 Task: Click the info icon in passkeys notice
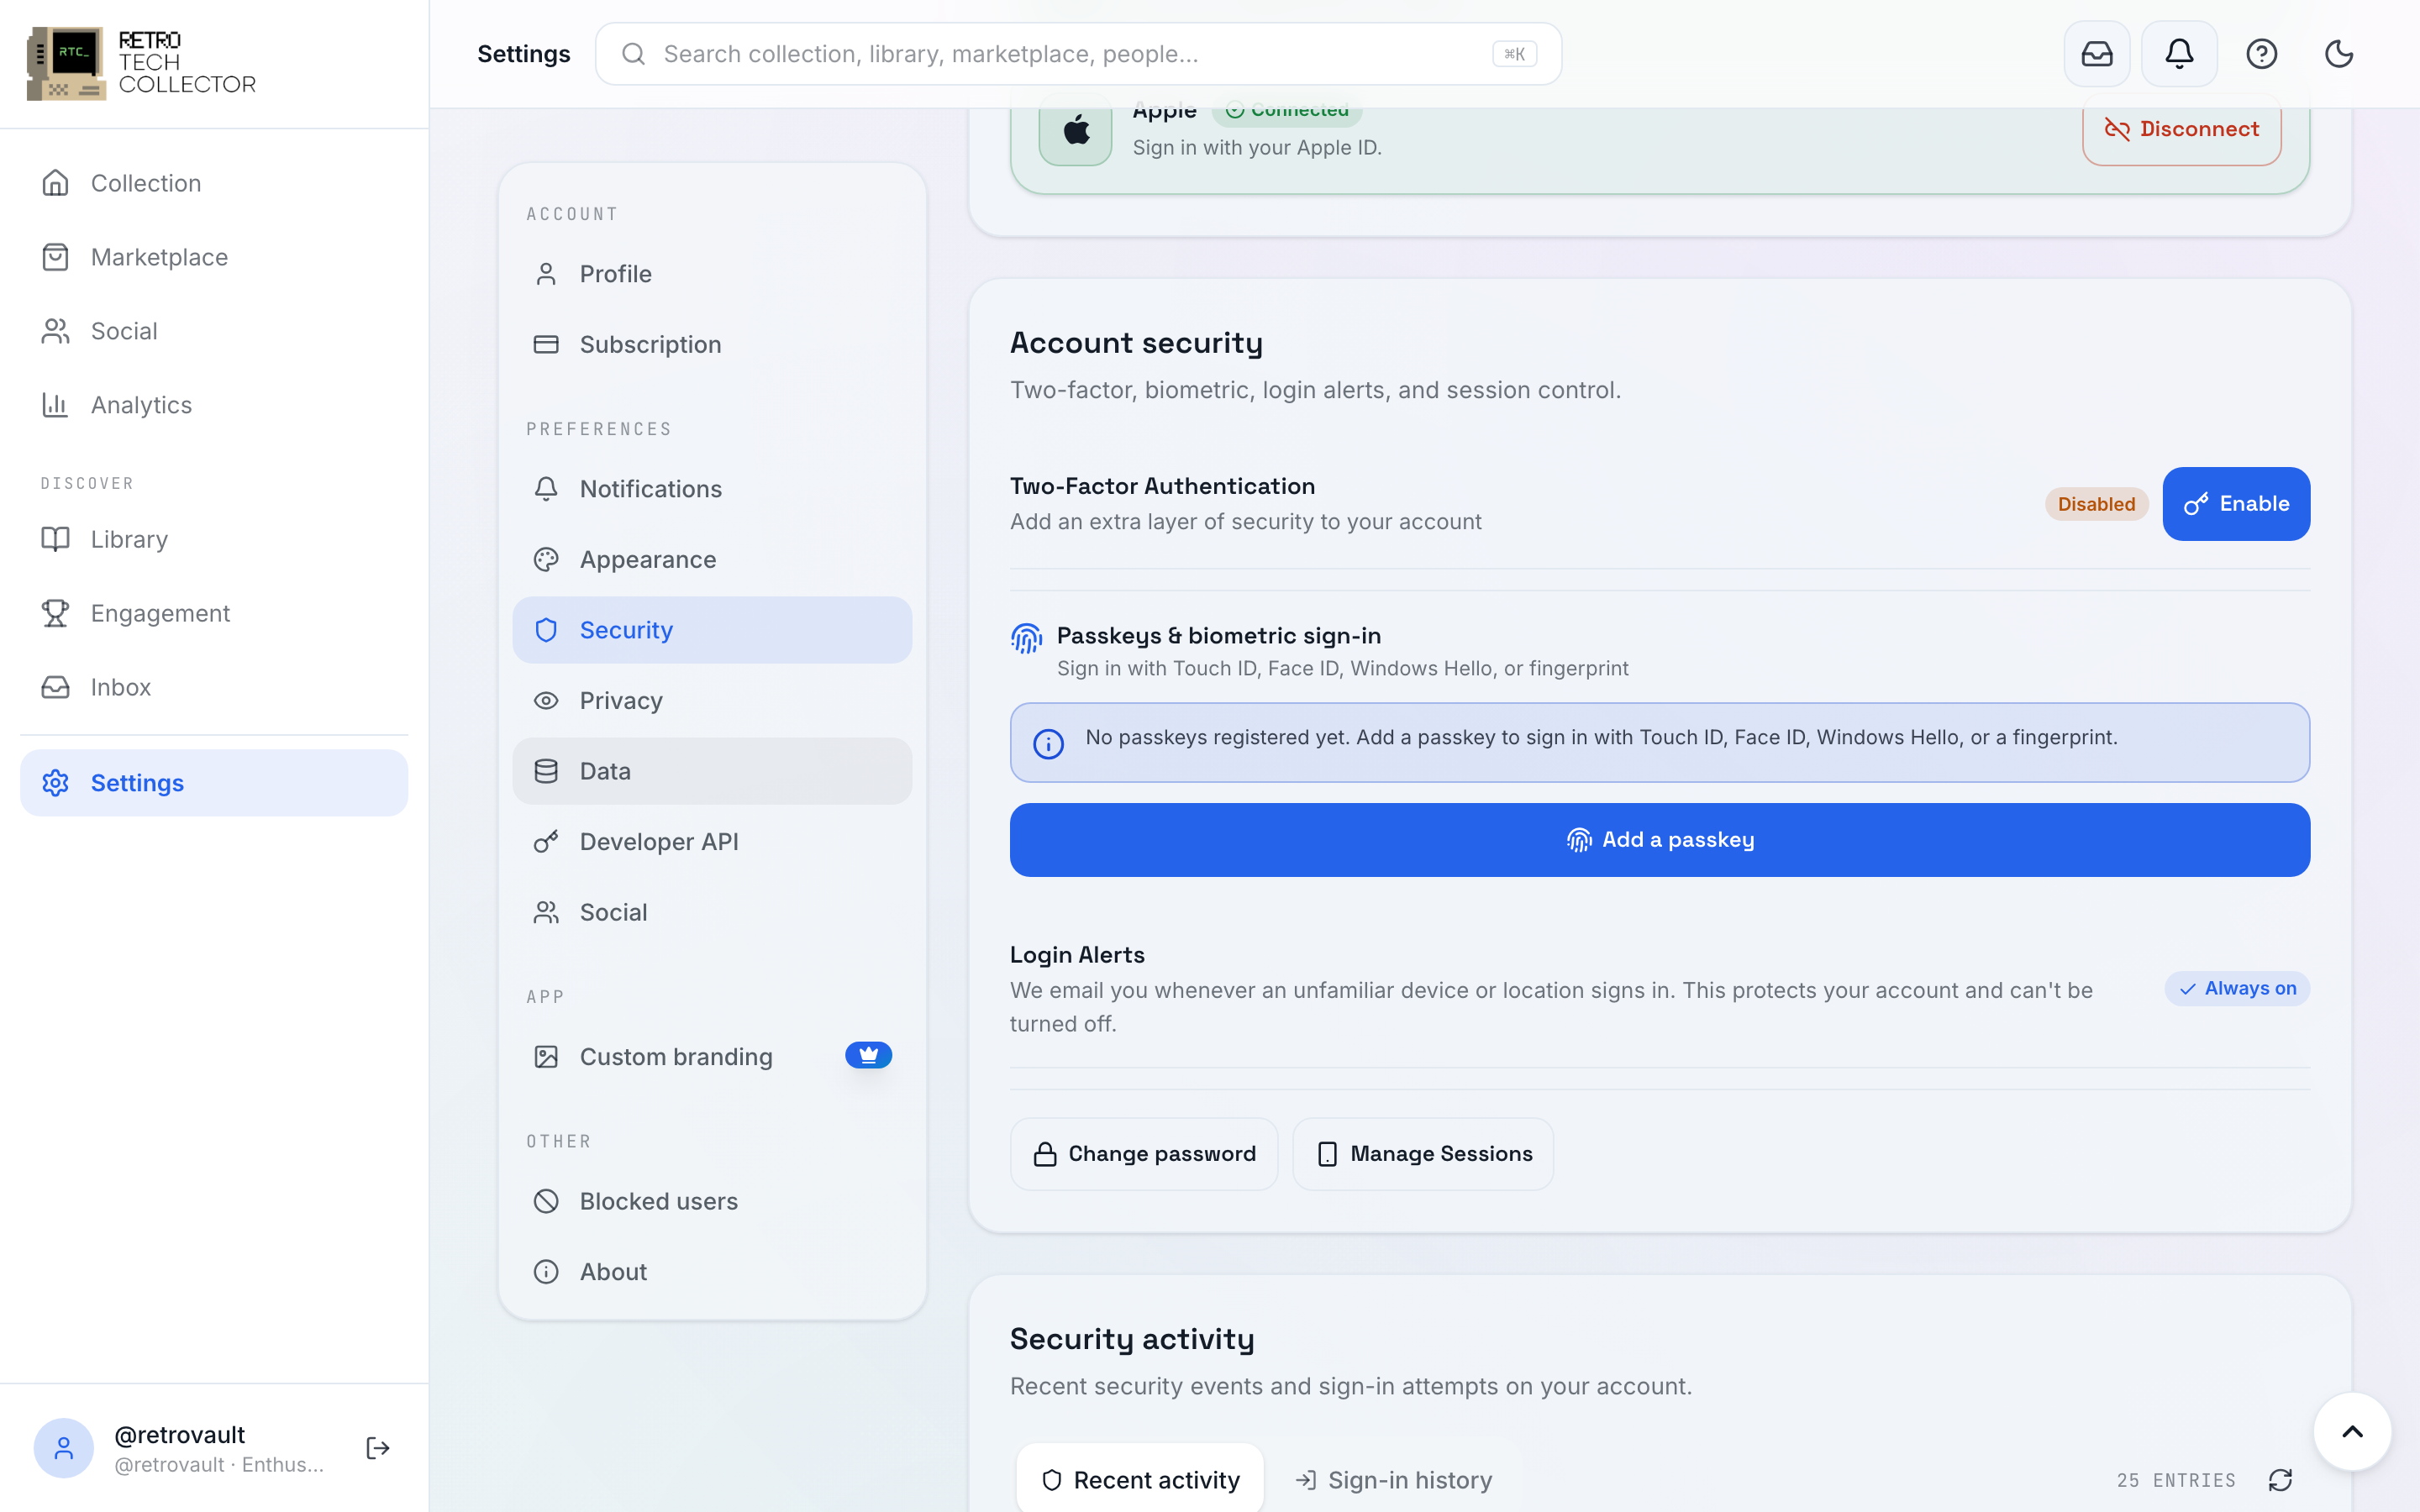1048,744
